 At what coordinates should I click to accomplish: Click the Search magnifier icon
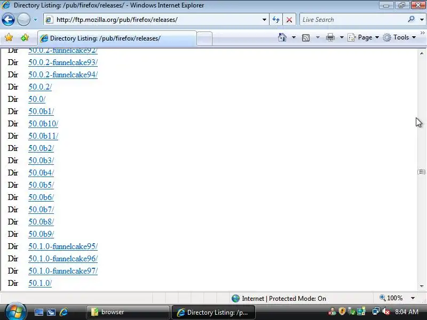411,19
